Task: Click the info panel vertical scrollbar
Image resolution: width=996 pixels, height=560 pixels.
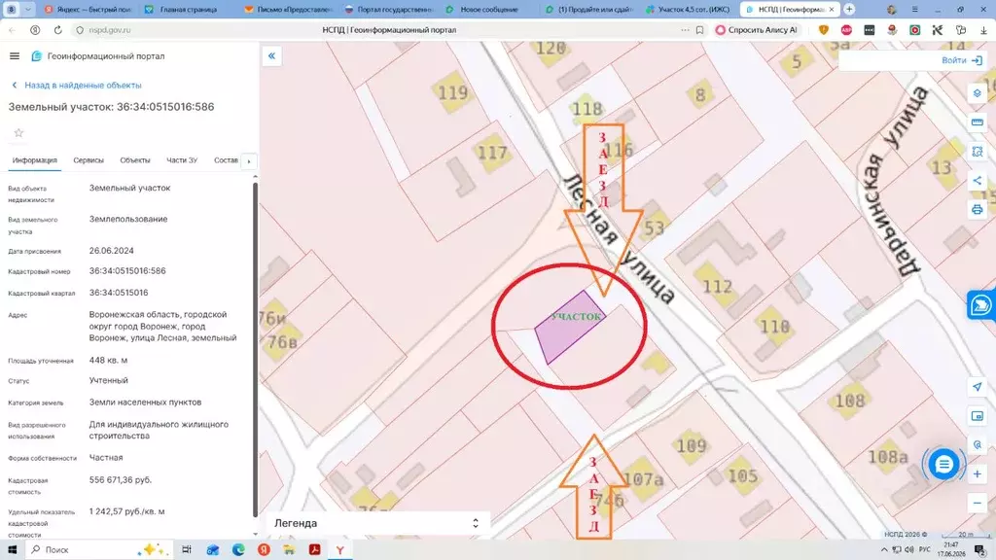Action: tap(256, 349)
